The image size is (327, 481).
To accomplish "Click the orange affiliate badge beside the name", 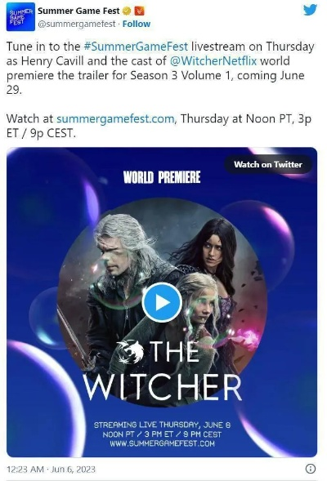I will (x=140, y=11).
